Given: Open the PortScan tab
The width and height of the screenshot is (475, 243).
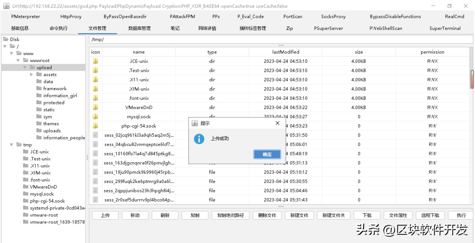Looking at the screenshot, I should (293, 16).
